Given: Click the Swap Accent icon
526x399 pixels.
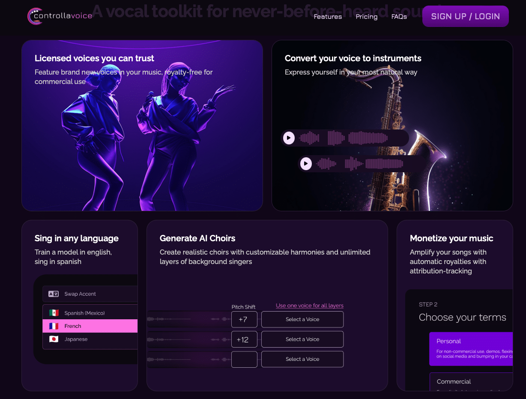Looking at the screenshot, I should (54, 294).
